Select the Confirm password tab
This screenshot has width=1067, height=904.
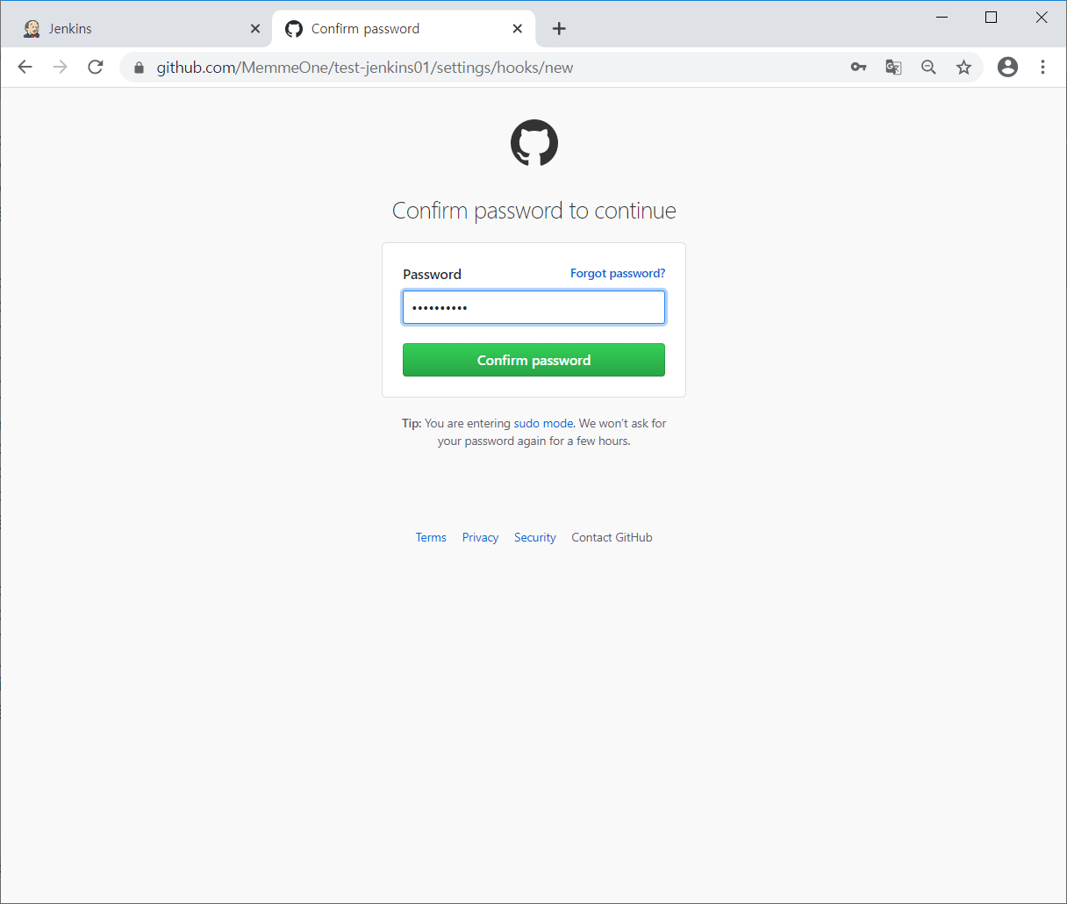(404, 29)
